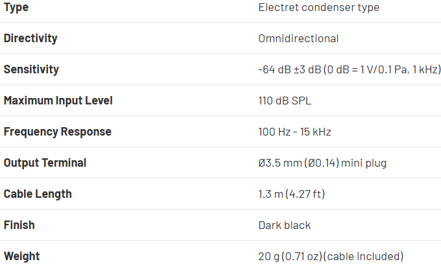Select the '110 dB SPL' value
Viewport: 441px width, 264px height.
click(285, 101)
